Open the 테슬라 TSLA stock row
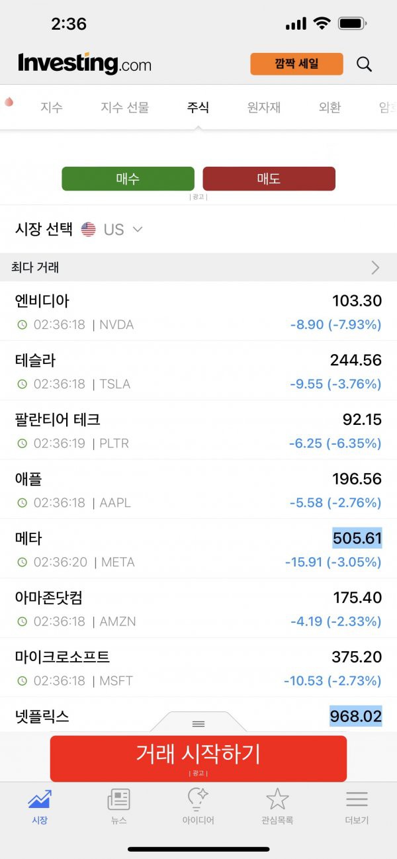The width and height of the screenshot is (397, 859). click(x=198, y=371)
